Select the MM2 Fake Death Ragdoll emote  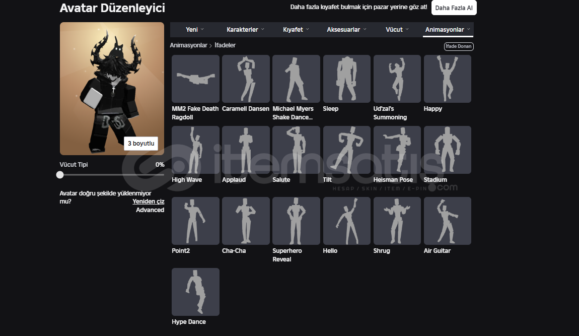coord(195,79)
